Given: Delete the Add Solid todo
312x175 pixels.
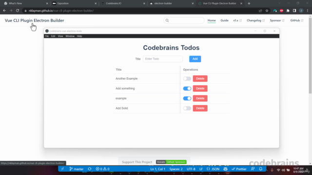Looking at the screenshot, I should [200, 108].
